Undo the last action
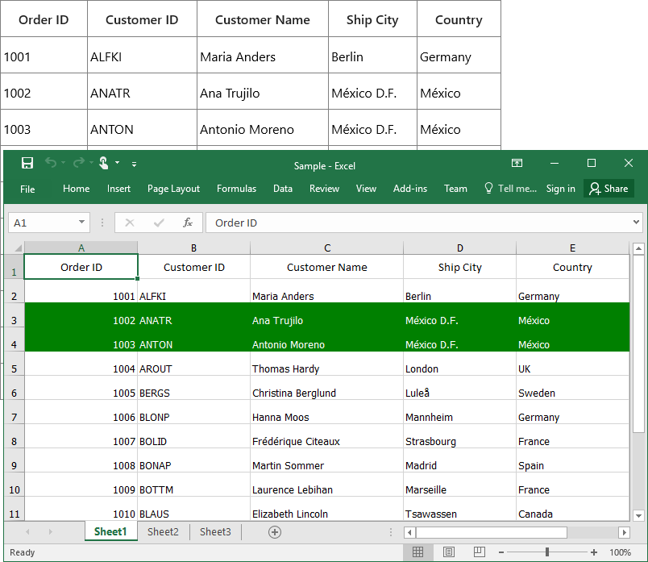The height and width of the screenshot is (562, 648). click(x=51, y=163)
